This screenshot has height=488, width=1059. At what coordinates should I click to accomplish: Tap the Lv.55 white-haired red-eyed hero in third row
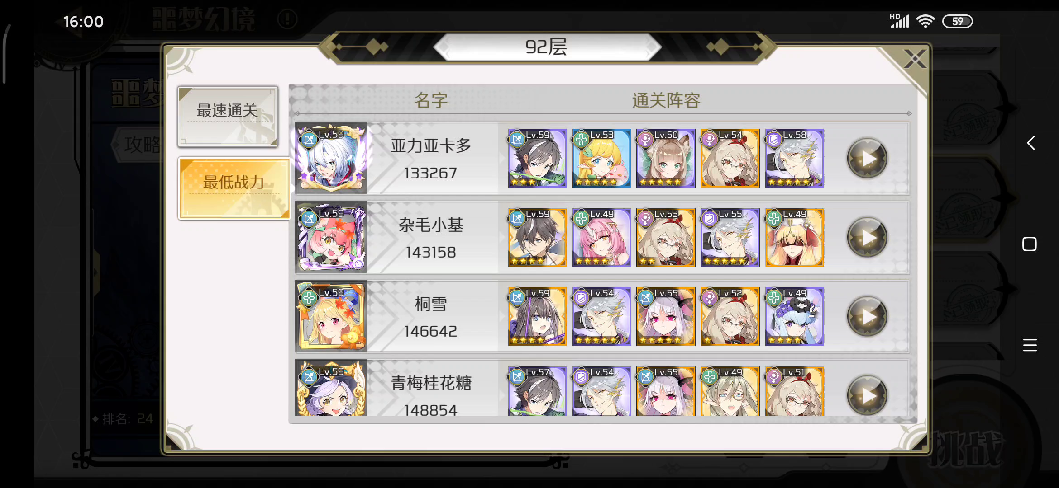(666, 316)
